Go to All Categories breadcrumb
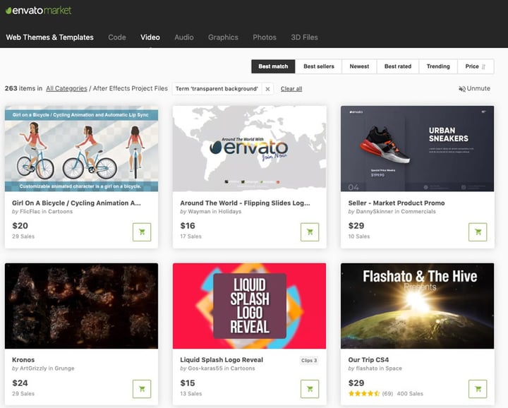The width and height of the screenshot is (508, 408). [66, 88]
